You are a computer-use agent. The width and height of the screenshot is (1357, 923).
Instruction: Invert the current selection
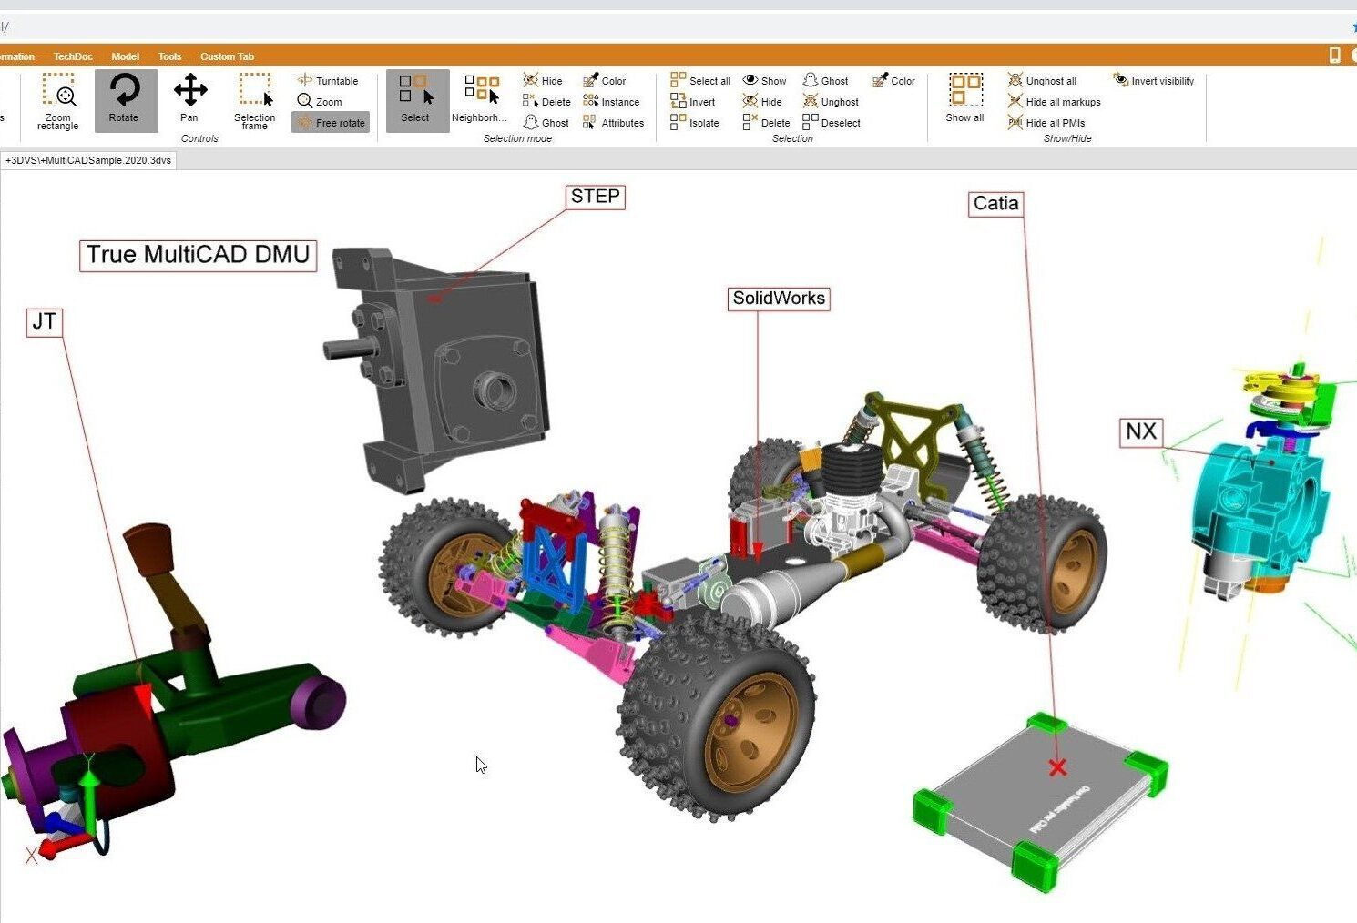(693, 102)
